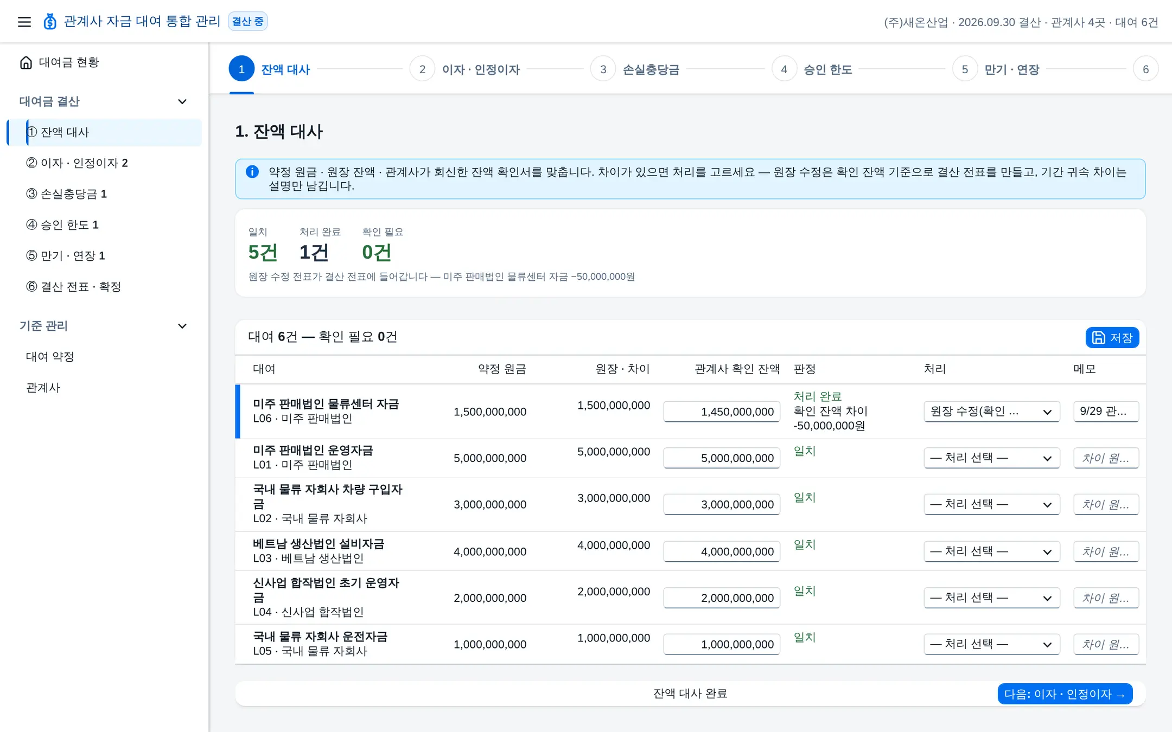Viewport: 1172px width, 732px height.
Task: Open the hamburger navigation menu
Action: pos(24,22)
